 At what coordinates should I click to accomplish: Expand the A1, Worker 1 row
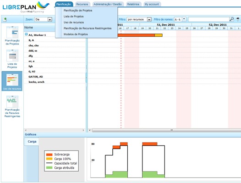click(26, 34)
